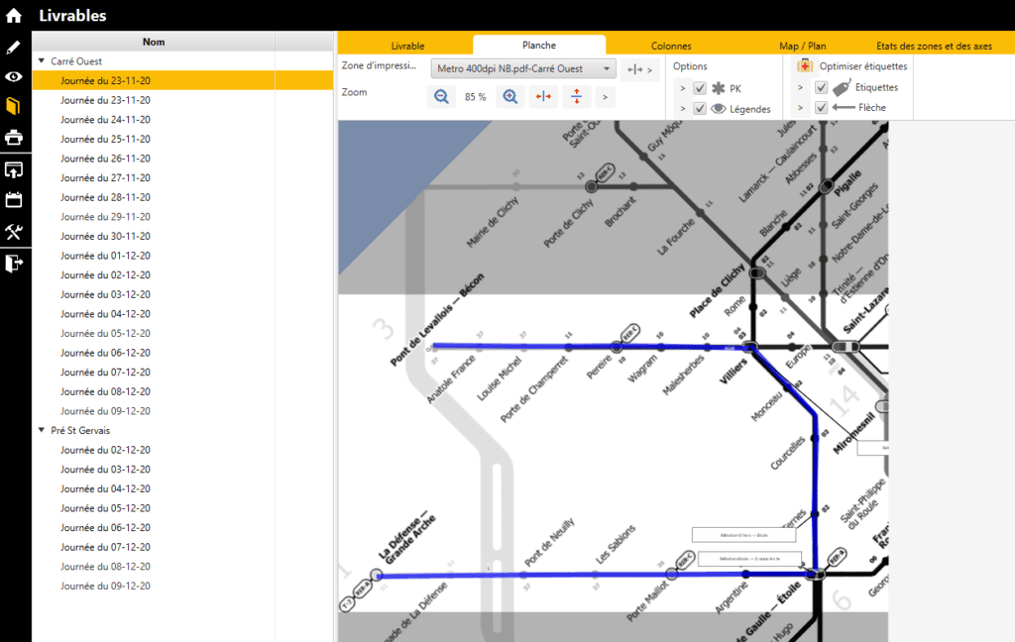1015x642 pixels.
Task: Click the Optimiser étiquettes first-aid icon
Action: tap(805, 66)
